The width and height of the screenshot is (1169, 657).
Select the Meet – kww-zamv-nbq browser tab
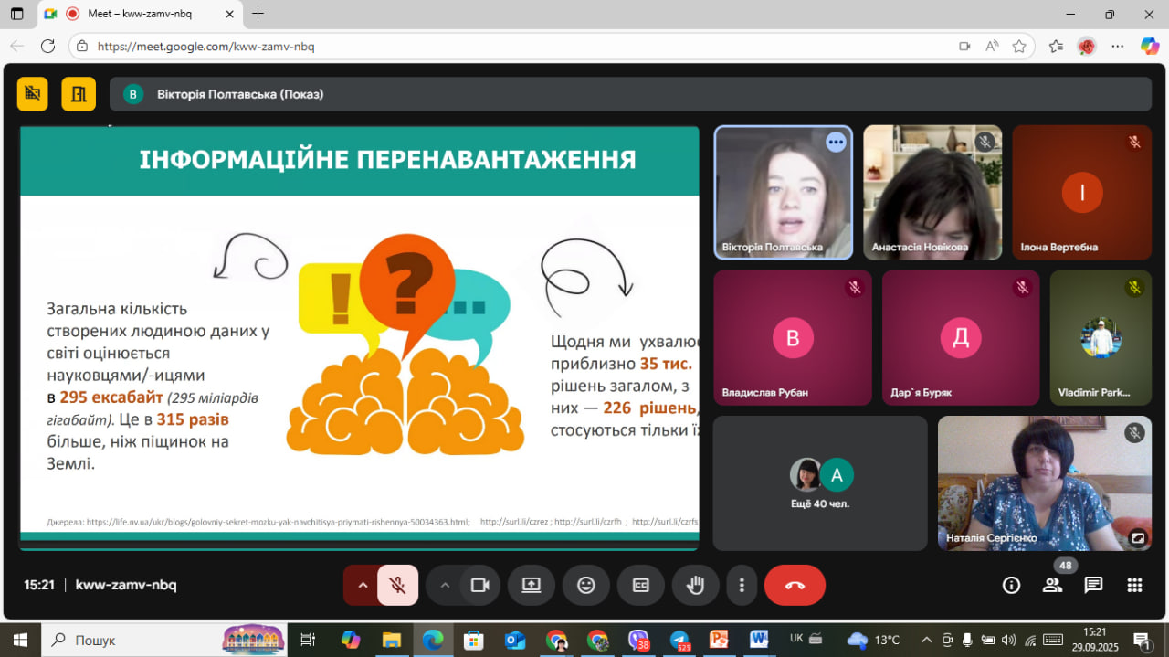[137, 14]
